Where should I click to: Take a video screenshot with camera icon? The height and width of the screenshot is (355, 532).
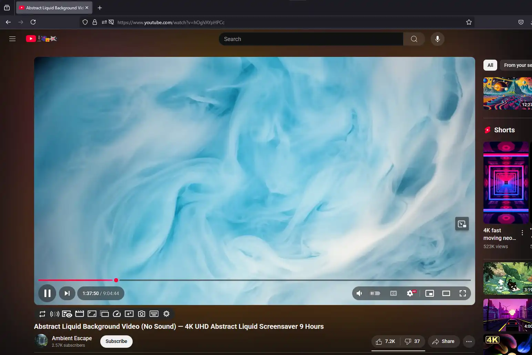141,314
